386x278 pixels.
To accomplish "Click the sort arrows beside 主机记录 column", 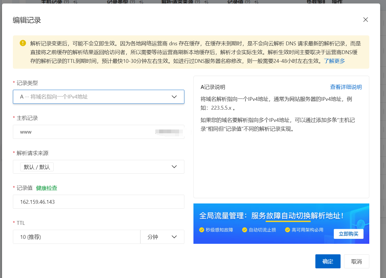I will [x=75, y=2].
